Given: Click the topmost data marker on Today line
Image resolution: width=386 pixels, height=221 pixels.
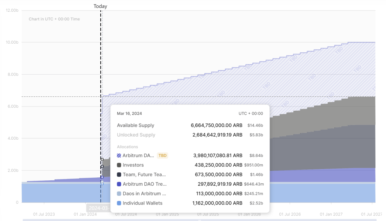Looking at the screenshot, I should pyautogui.click(x=102, y=159).
